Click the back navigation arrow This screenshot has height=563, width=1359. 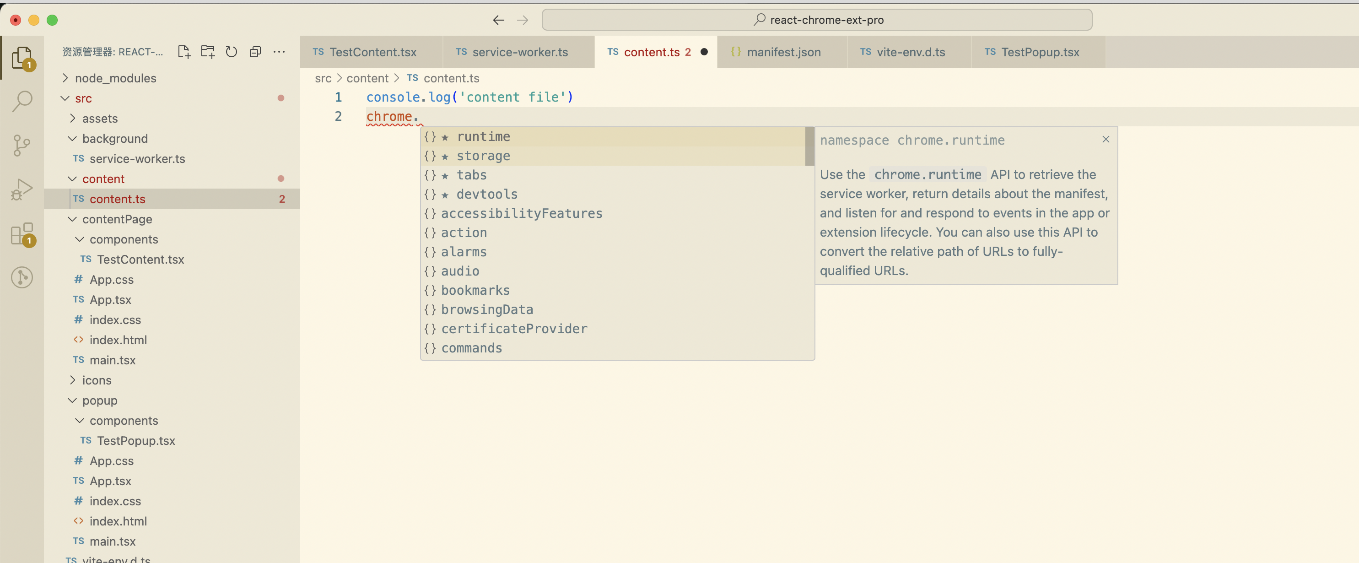pyautogui.click(x=498, y=20)
